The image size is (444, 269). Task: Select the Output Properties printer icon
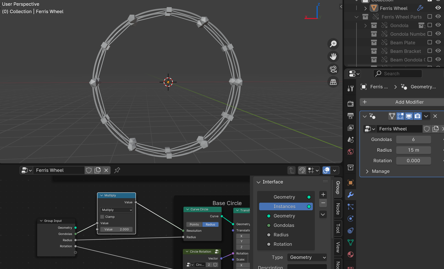(x=350, y=115)
